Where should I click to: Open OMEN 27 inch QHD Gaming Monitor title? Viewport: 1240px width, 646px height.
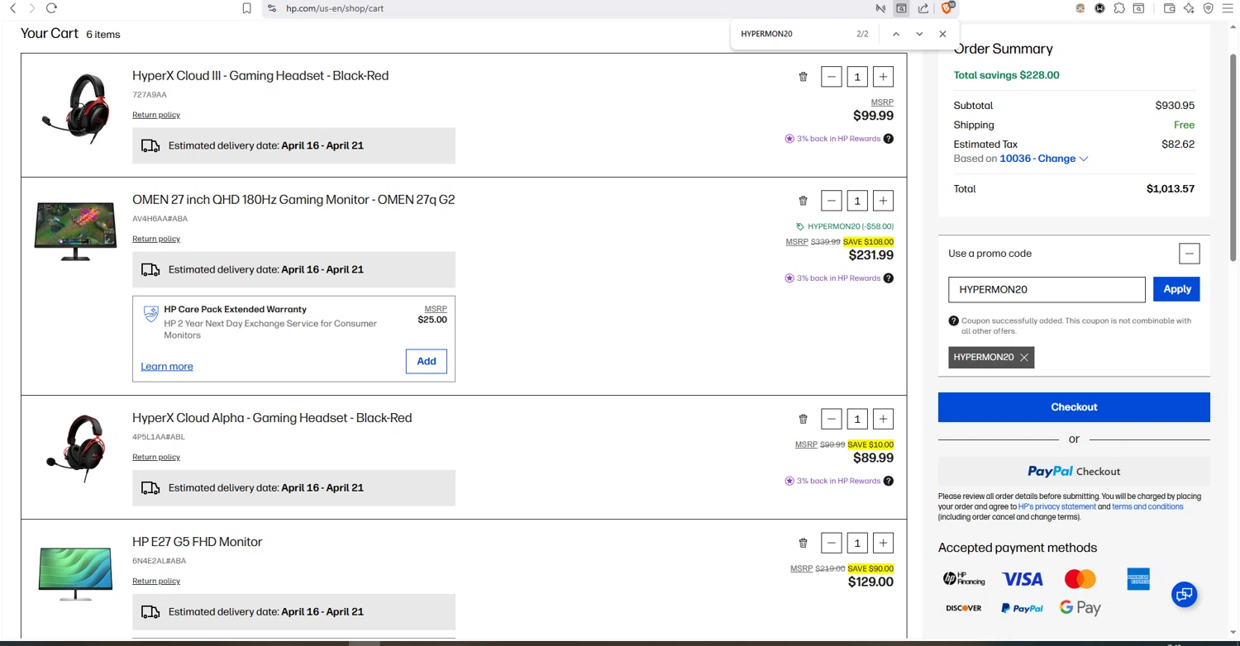pos(293,199)
